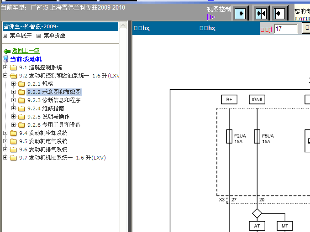310x232 pixels.
Task: Click the page number field showing 17
Action: pos(286,29)
